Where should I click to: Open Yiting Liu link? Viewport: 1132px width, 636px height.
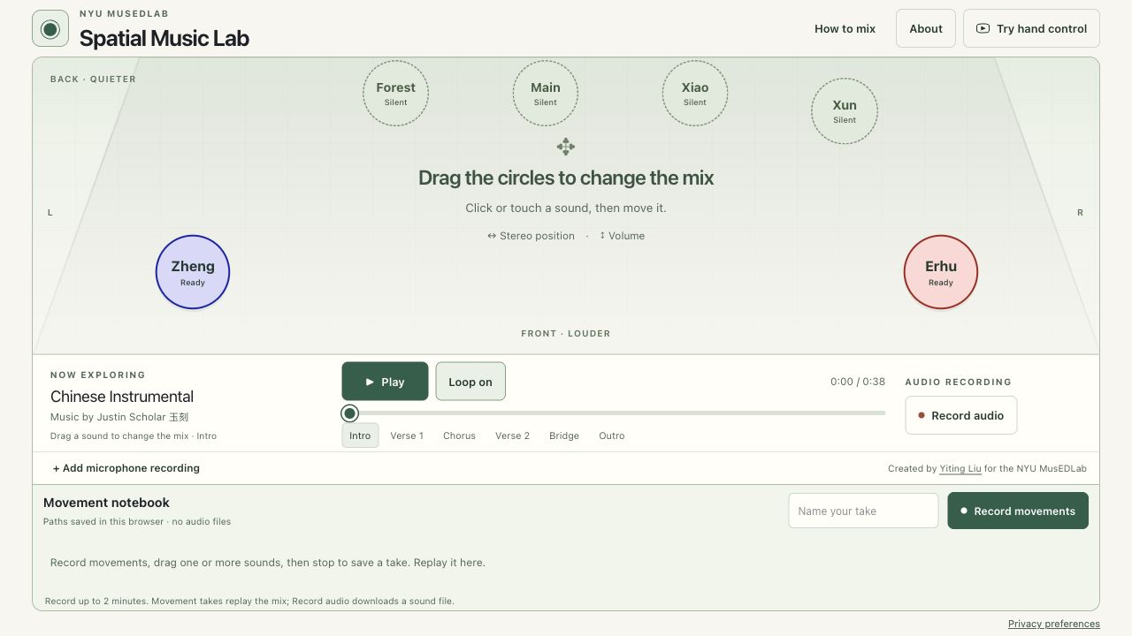[960, 469]
